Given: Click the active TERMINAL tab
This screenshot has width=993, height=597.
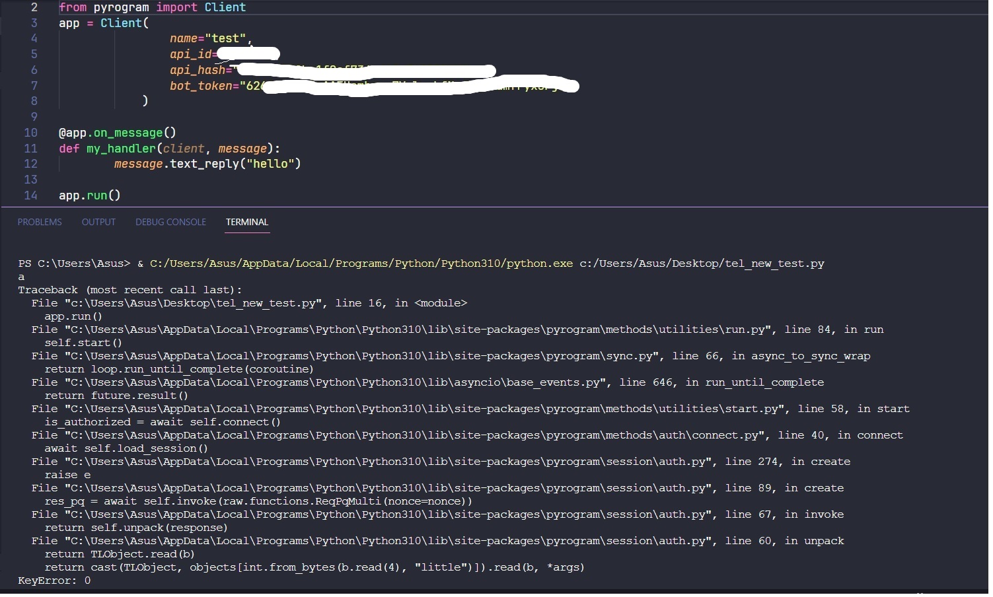Looking at the screenshot, I should (x=246, y=223).
